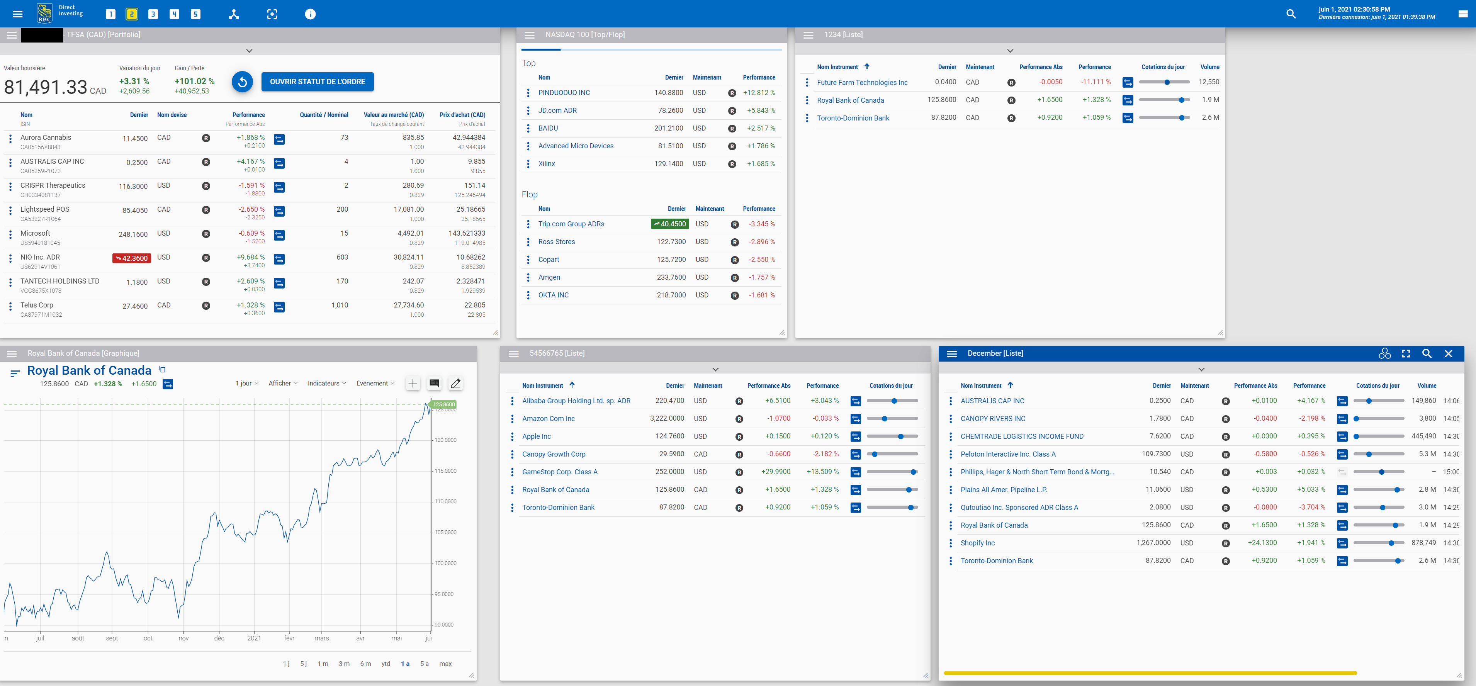The height and width of the screenshot is (686, 1476).
Task: Click the trade icon under chart title
Action: point(168,384)
